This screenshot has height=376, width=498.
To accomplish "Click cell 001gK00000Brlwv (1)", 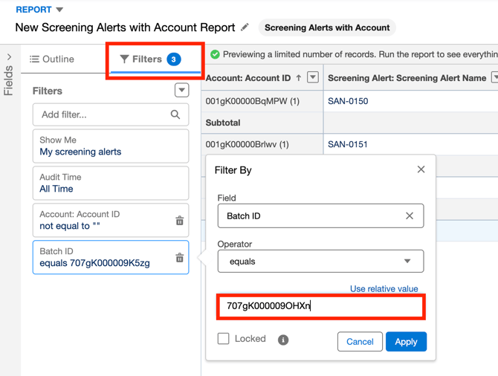I will pyautogui.click(x=247, y=144).
